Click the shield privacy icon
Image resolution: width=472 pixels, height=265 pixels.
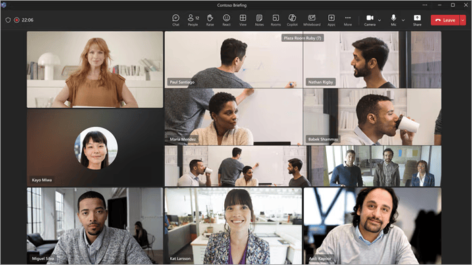(x=8, y=20)
